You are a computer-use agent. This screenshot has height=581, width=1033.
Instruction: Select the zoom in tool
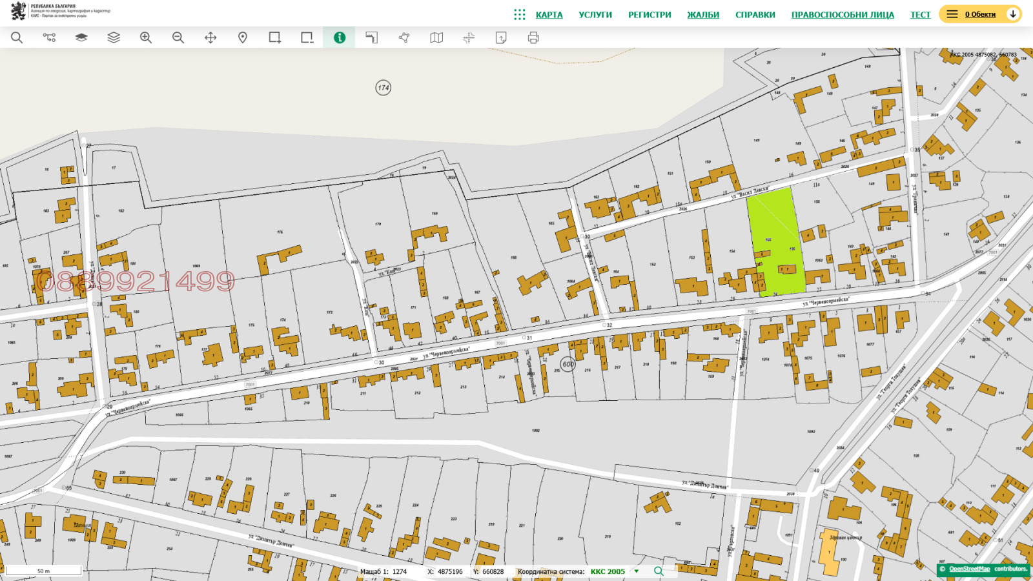coord(146,37)
